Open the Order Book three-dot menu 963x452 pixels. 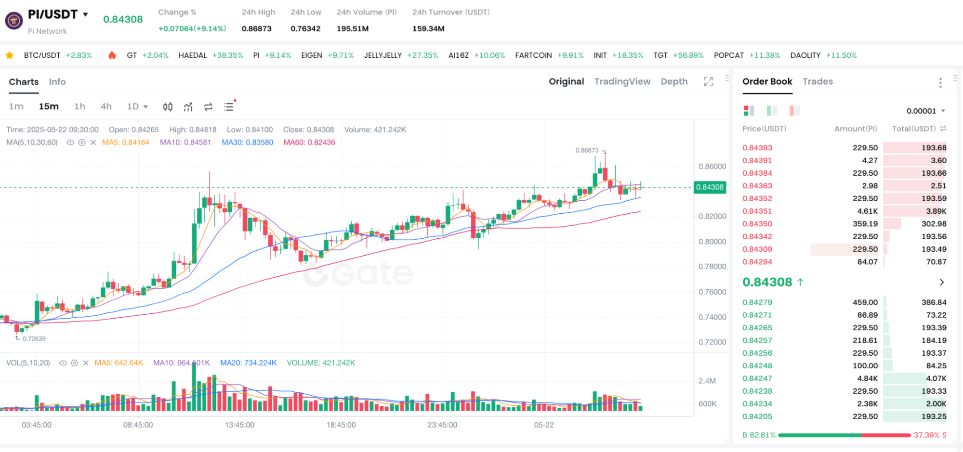click(940, 82)
